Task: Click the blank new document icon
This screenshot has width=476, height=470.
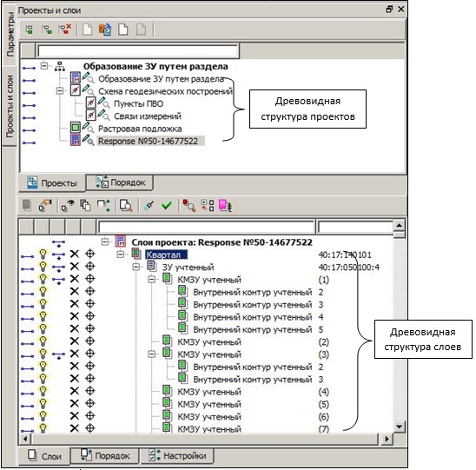Action: click(x=123, y=30)
